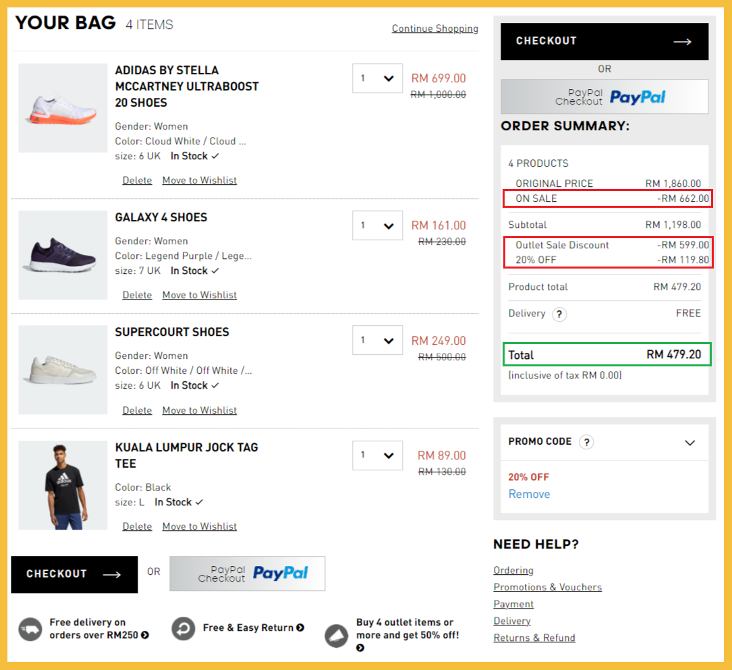
Task: Open the Supercourt Shoes product thumbnail
Action: [x=63, y=370]
